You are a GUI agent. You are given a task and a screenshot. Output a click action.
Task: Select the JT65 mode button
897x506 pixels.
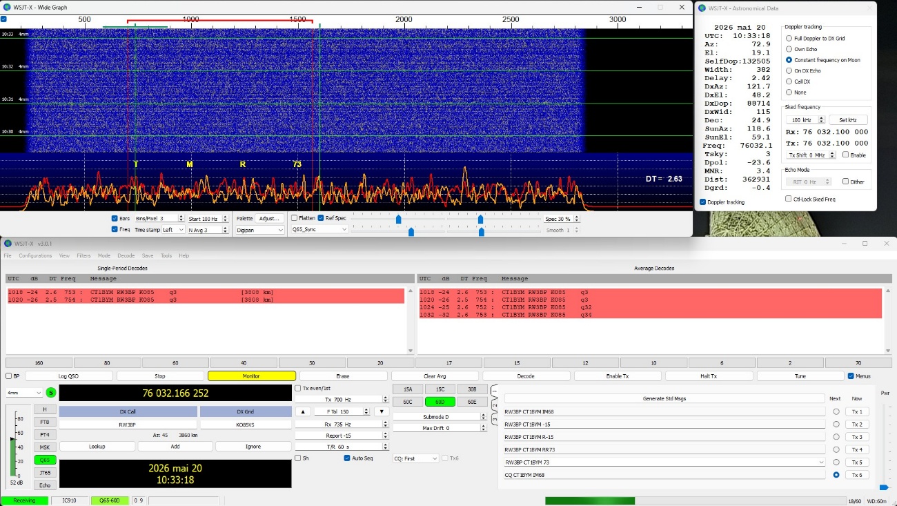(45, 472)
